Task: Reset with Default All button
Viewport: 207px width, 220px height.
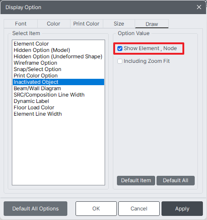Action: click(x=176, y=180)
